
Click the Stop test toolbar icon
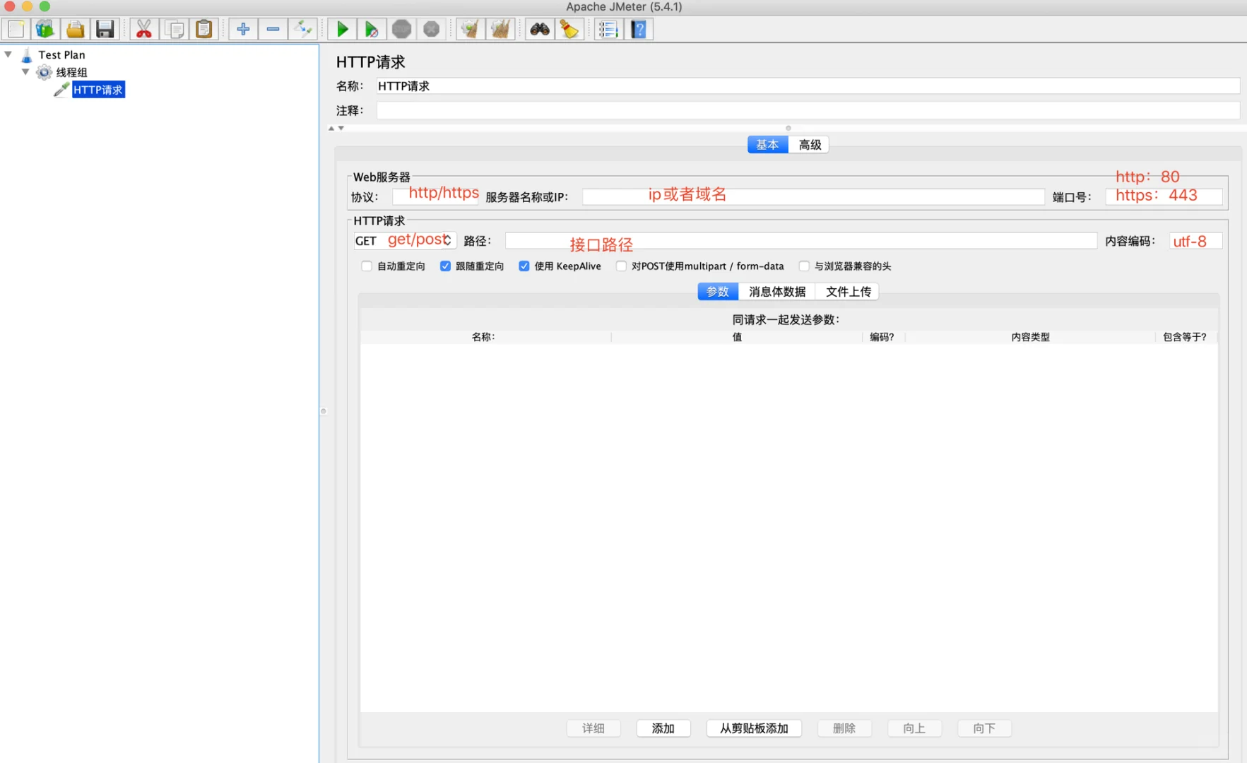click(x=401, y=29)
